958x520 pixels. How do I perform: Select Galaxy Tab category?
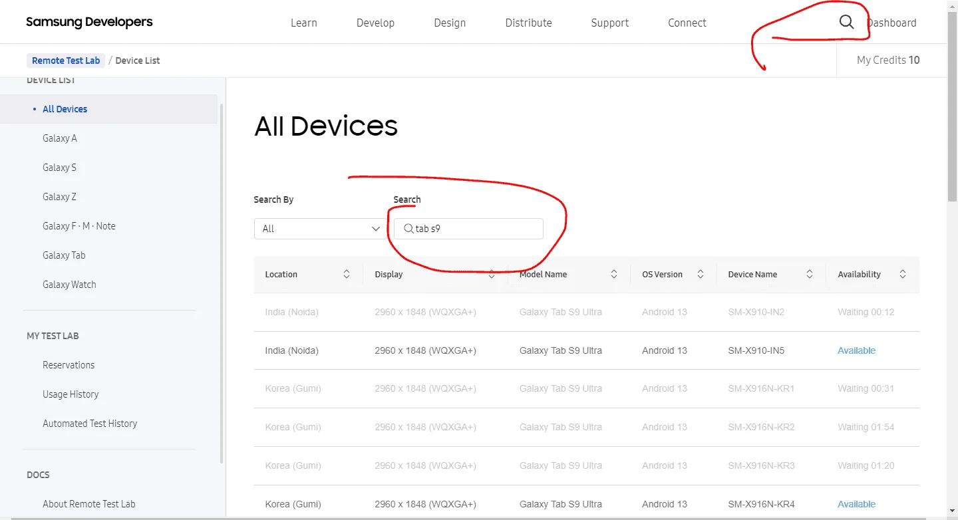coord(64,255)
